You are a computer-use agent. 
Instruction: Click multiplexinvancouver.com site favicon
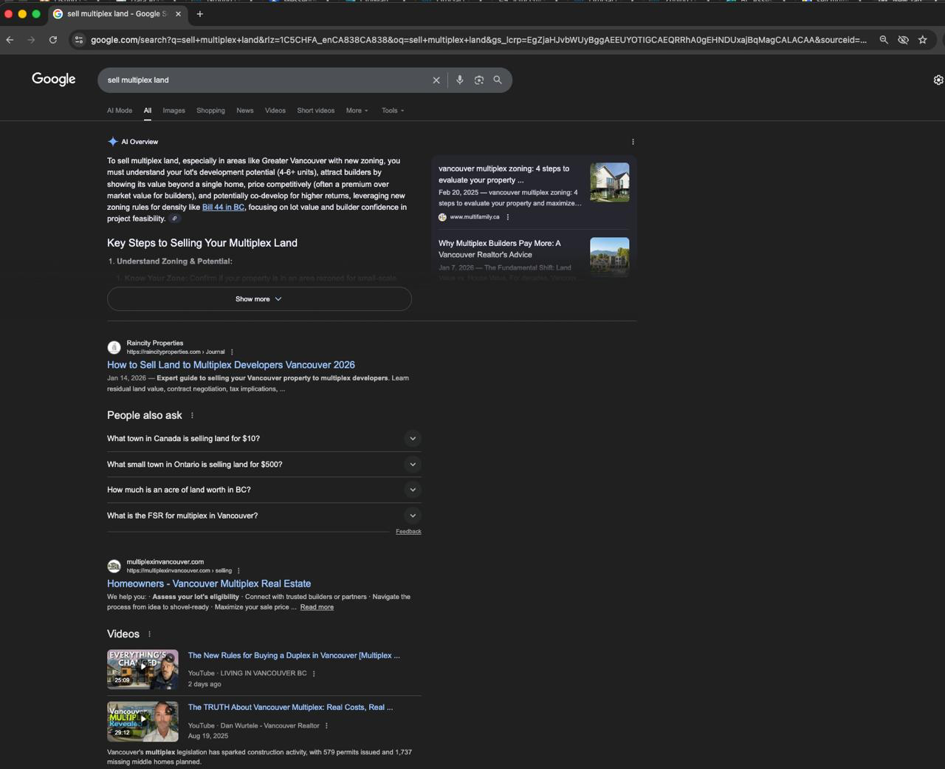(114, 566)
